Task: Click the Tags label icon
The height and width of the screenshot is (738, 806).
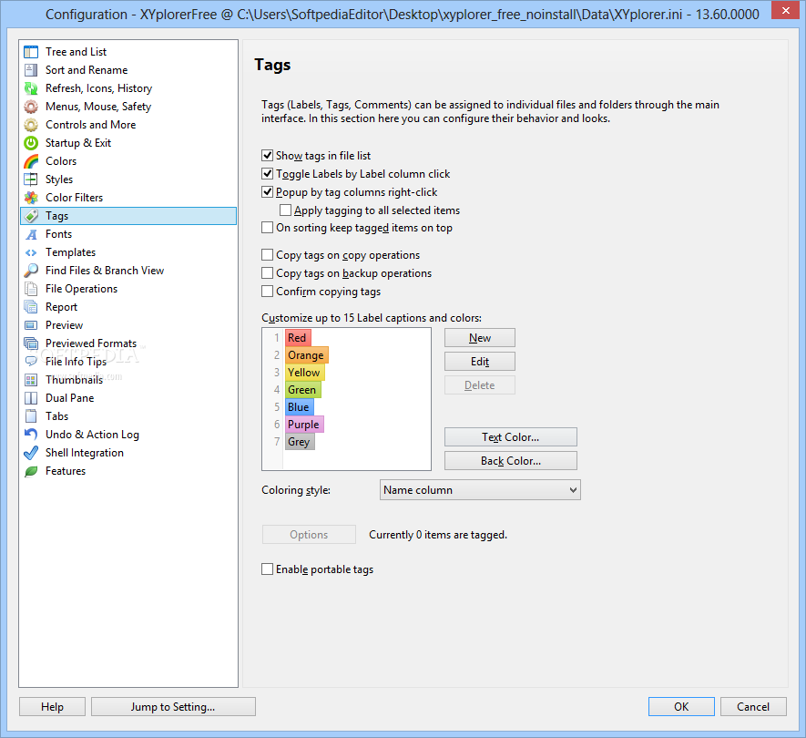Action: 31,216
